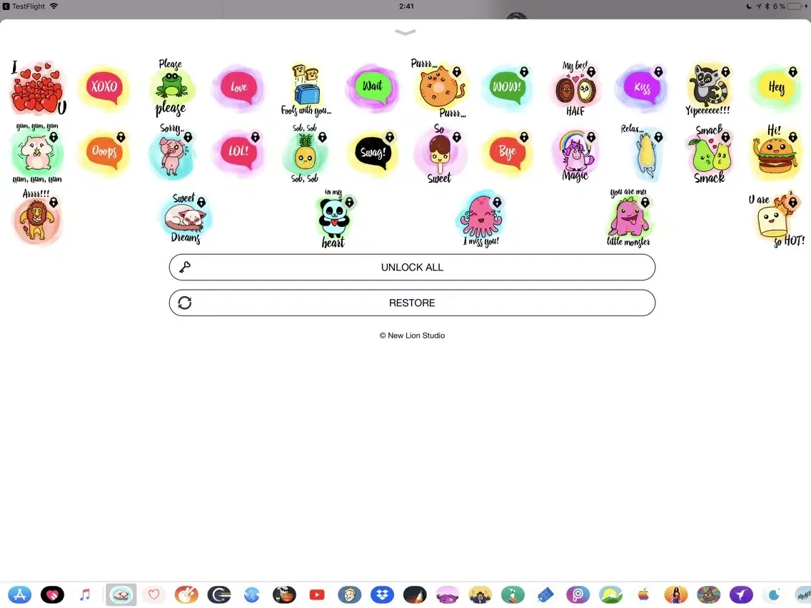Pick the panda in my heart sticker

(332, 218)
